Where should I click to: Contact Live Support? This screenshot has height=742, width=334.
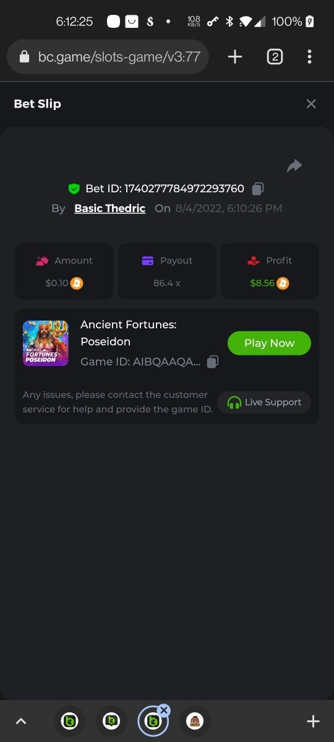tap(264, 402)
